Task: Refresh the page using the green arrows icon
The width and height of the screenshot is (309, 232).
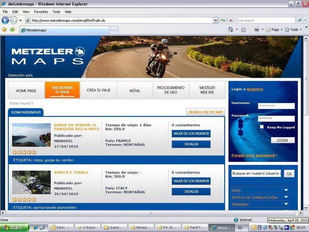Action: 223,20
